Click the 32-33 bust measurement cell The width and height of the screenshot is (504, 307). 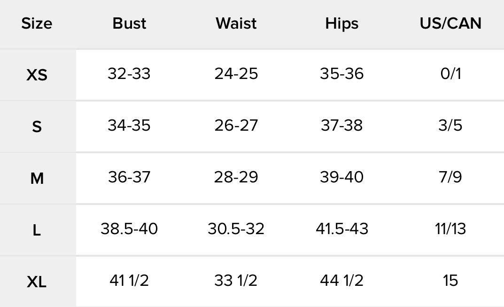pyautogui.click(x=129, y=74)
